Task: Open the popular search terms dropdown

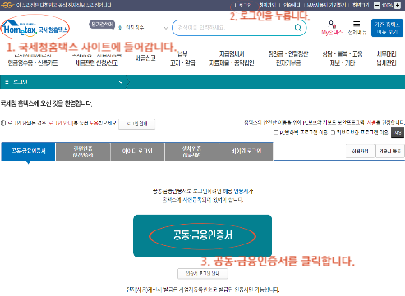Action: point(142,28)
